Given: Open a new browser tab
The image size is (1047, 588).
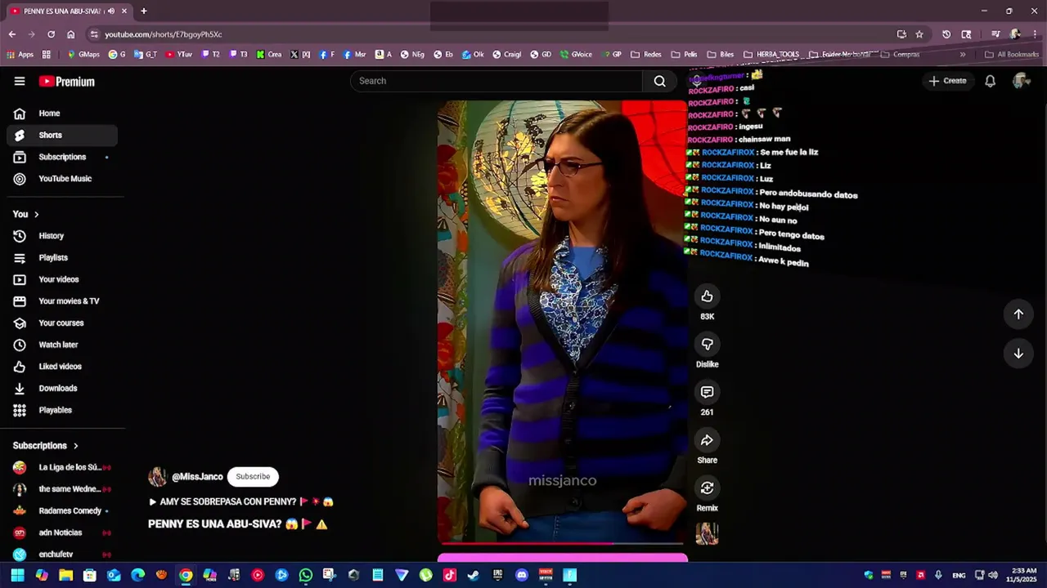Looking at the screenshot, I should [x=143, y=11].
